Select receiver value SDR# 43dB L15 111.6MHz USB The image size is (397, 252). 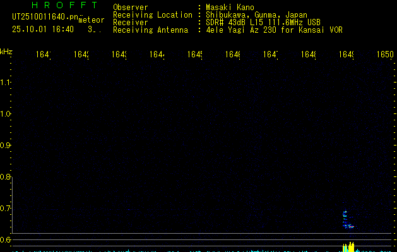pos(263,22)
